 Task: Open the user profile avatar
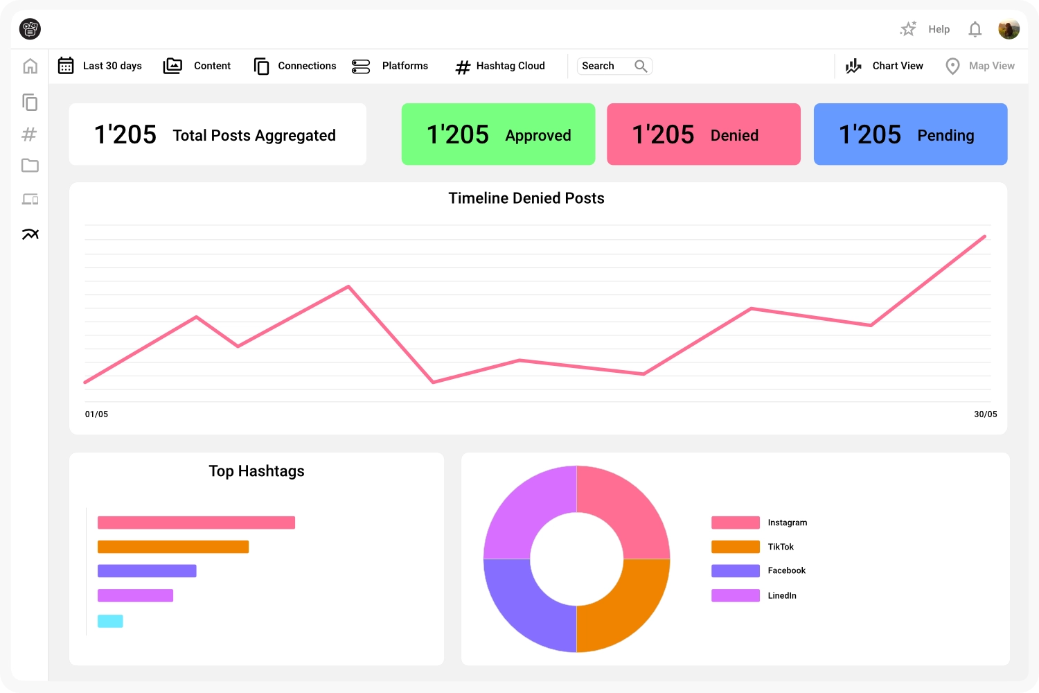pos(1009,29)
